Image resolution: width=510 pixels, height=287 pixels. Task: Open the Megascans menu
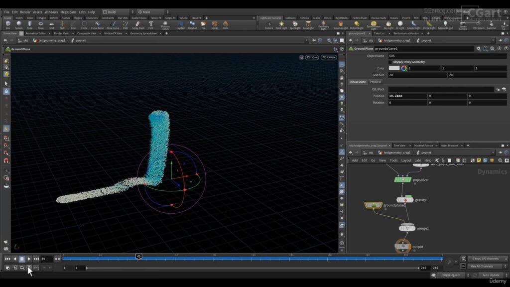point(68,12)
